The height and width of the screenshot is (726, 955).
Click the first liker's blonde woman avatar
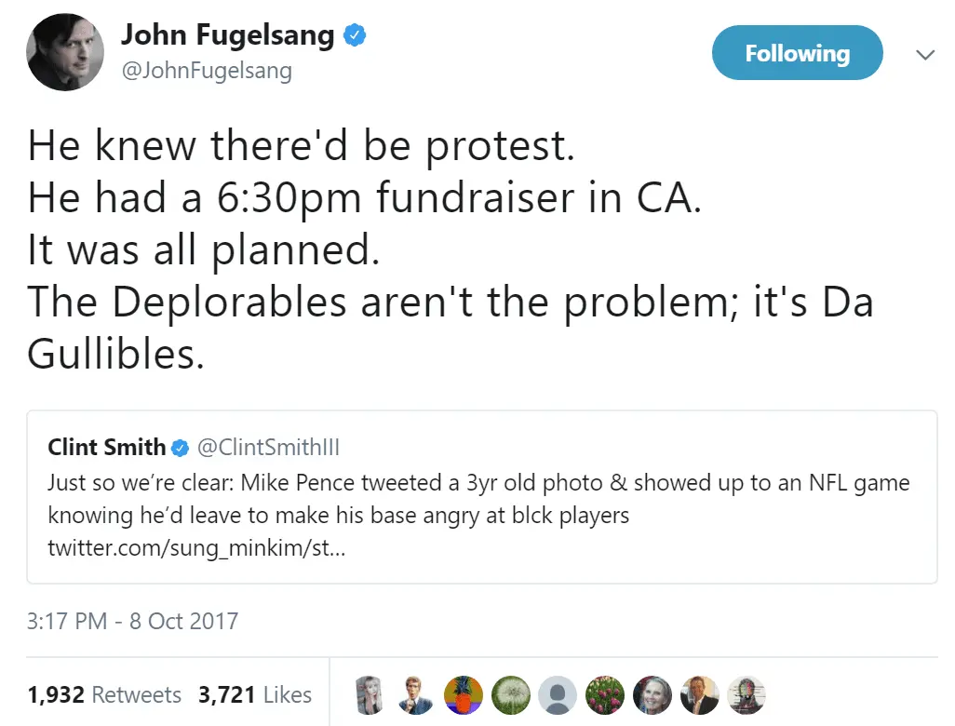367,694
